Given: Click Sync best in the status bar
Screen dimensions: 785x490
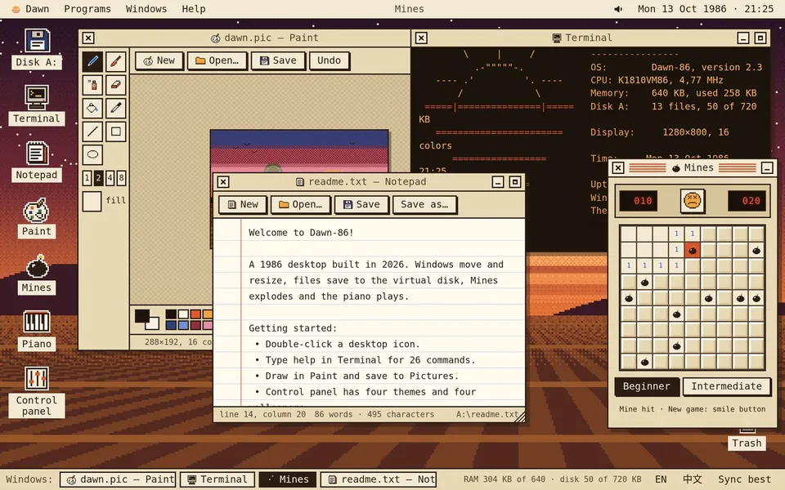Looking at the screenshot, I should tap(744, 479).
